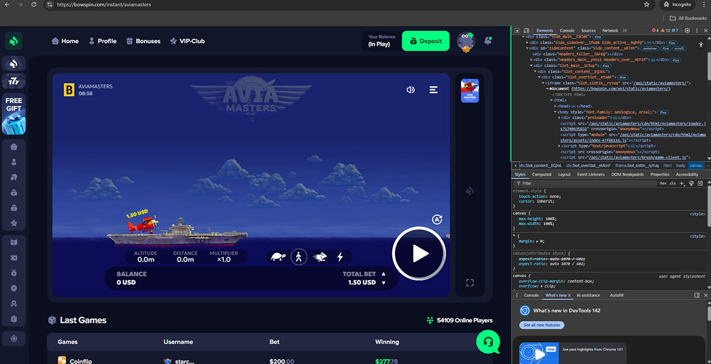
Task: Switch to the DevTools Console tab
Action: tap(567, 30)
